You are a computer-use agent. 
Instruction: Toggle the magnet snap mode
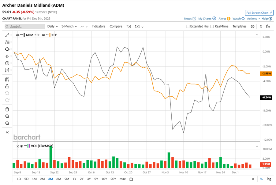pos(7,80)
